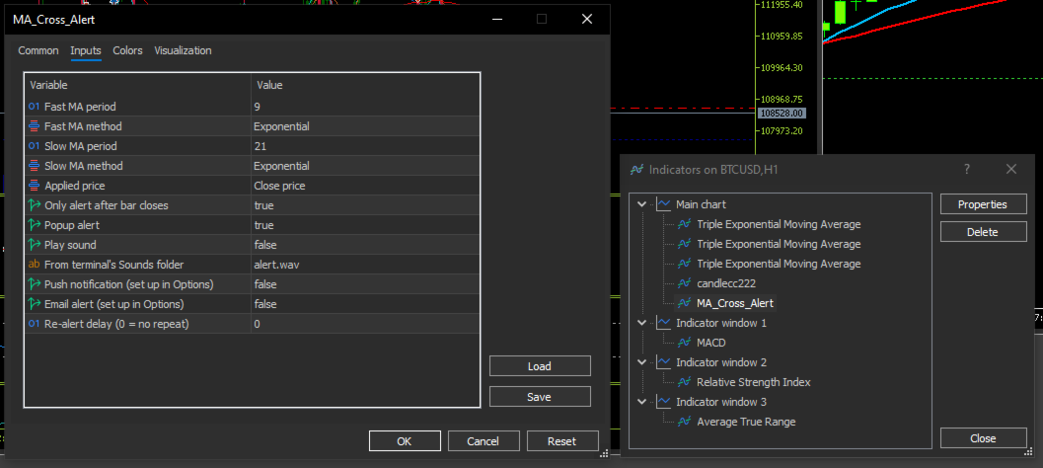The height and width of the screenshot is (468, 1043).
Task: Select the Relative Strength Index indicator icon
Action: (x=685, y=382)
